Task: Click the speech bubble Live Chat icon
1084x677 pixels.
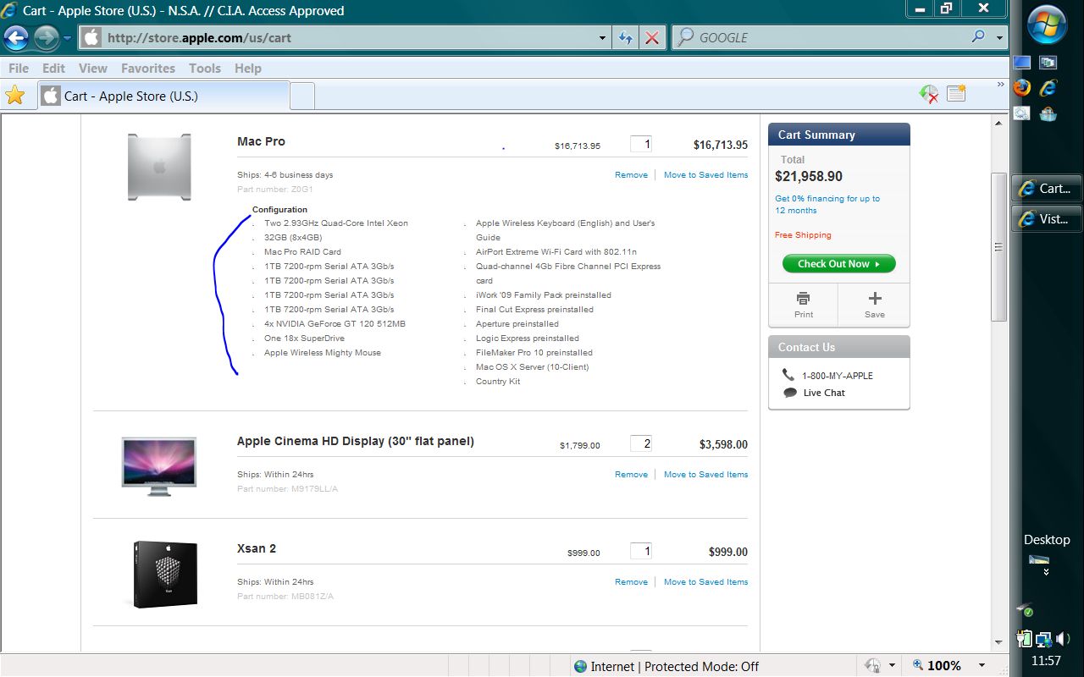Action: tap(790, 393)
